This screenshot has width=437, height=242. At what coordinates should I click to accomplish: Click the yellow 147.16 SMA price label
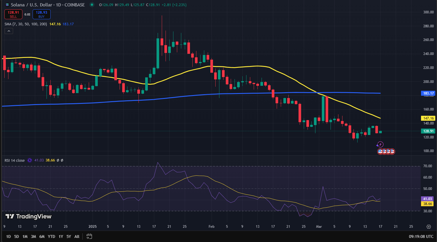tap(428, 118)
